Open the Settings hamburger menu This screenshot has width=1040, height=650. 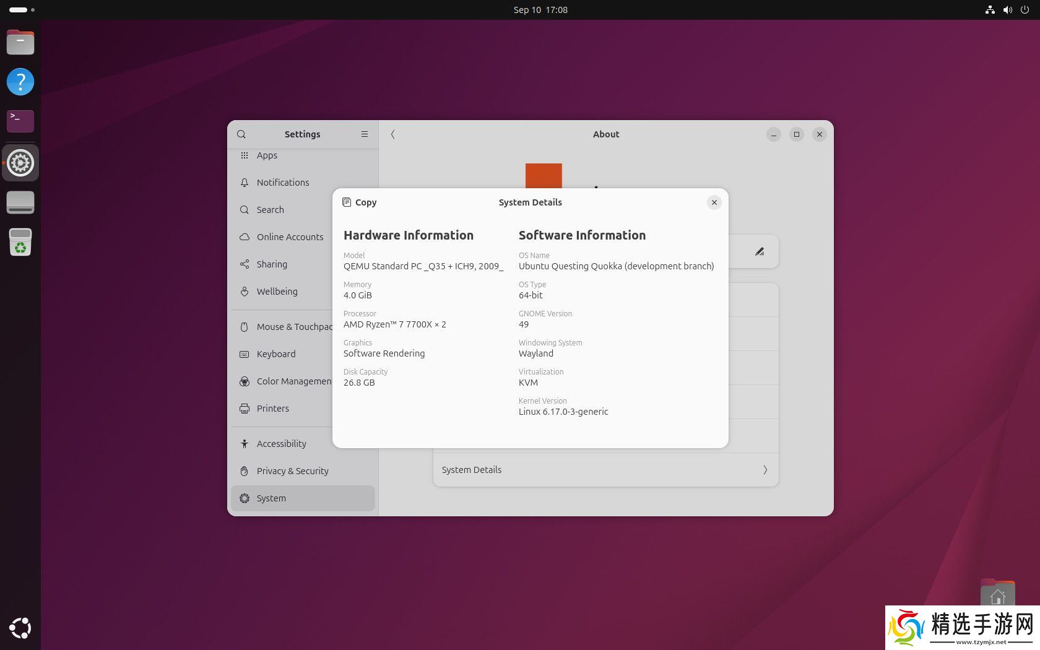point(365,134)
